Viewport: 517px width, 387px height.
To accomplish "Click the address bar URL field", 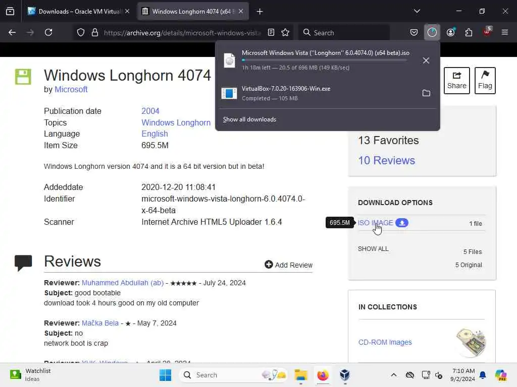I will [x=182, y=33].
